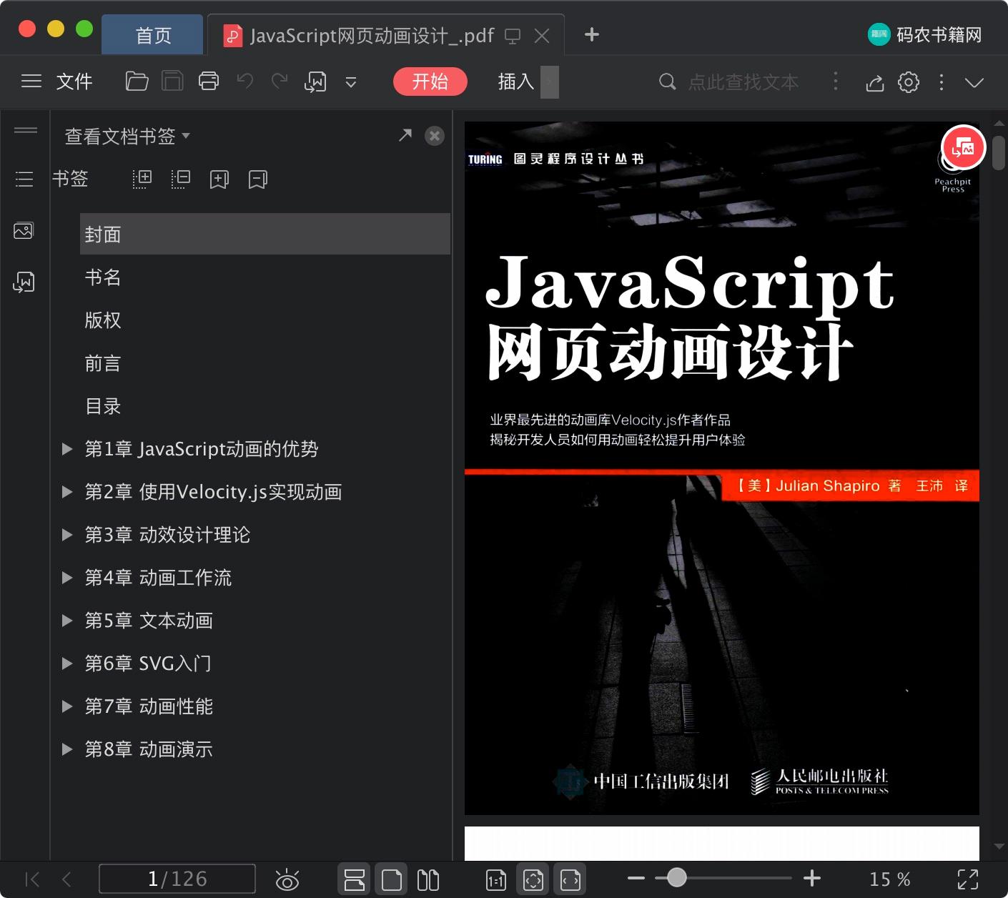Toggle continuous scroll view mode

(355, 879)
